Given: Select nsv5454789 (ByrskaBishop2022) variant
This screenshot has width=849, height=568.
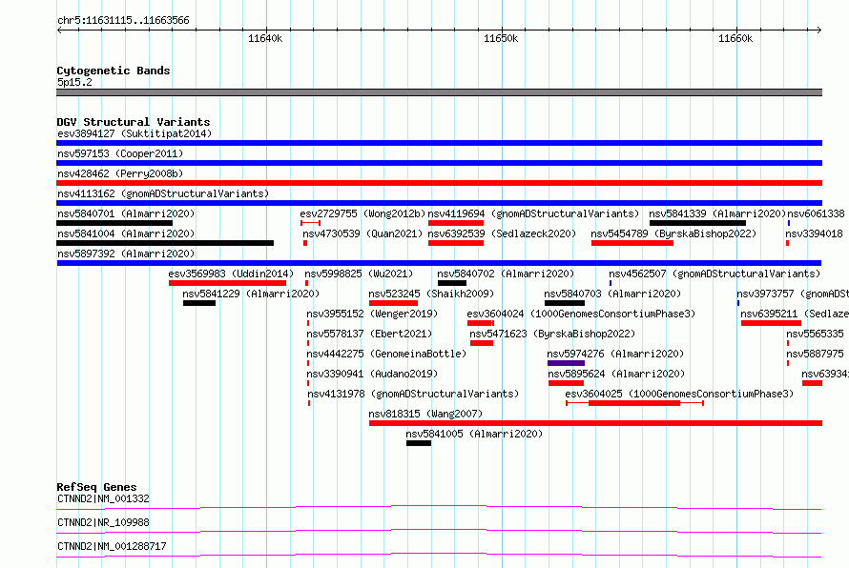Looking at the screenshot, I should click(x=673, y=233).
